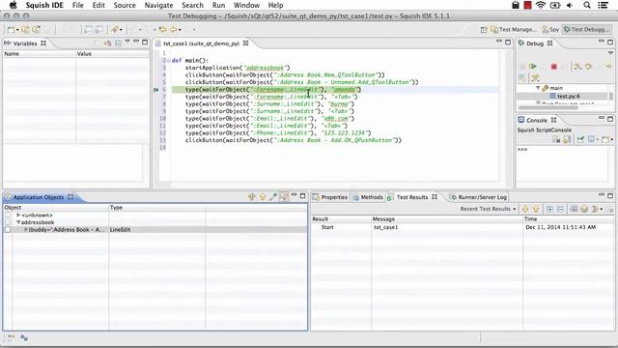Collapse the addressbook tree node

coord(18,222)
